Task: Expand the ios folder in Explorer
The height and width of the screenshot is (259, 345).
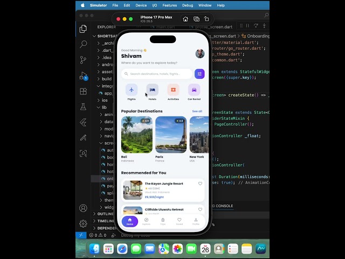Action: click(104, 100)
